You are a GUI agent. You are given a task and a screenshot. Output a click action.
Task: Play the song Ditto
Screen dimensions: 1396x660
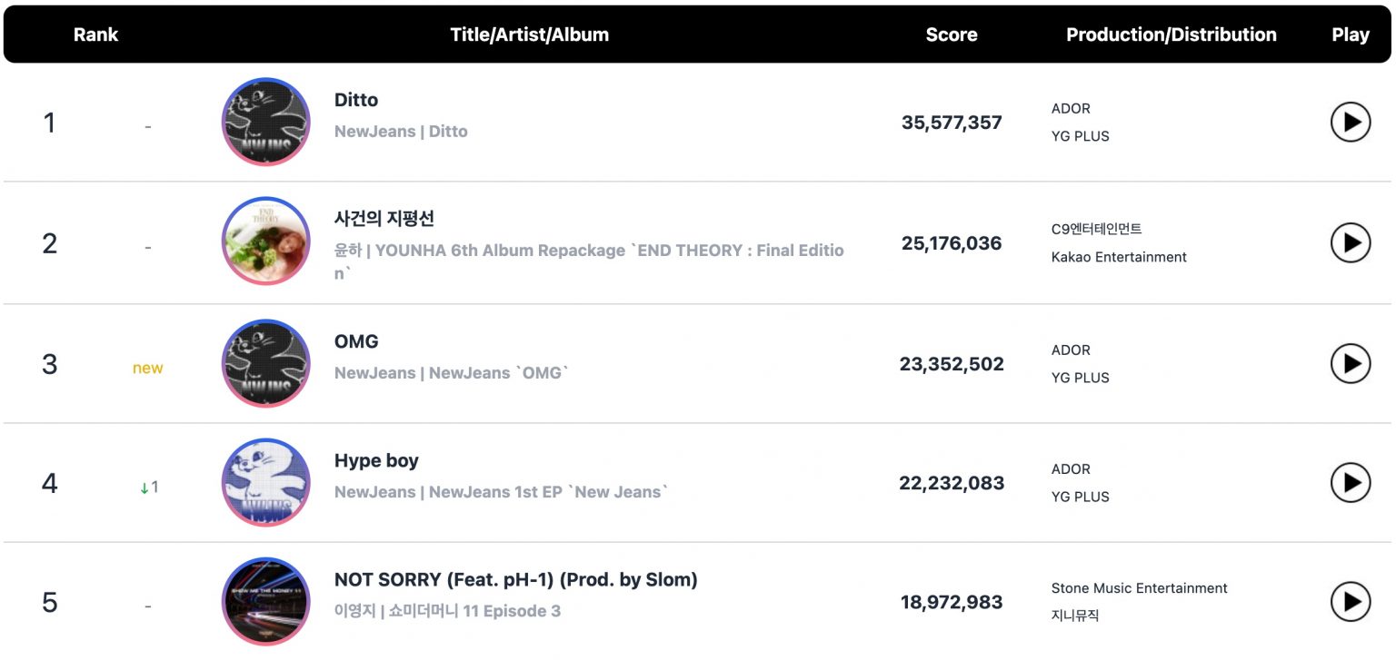pos(1350,122)
